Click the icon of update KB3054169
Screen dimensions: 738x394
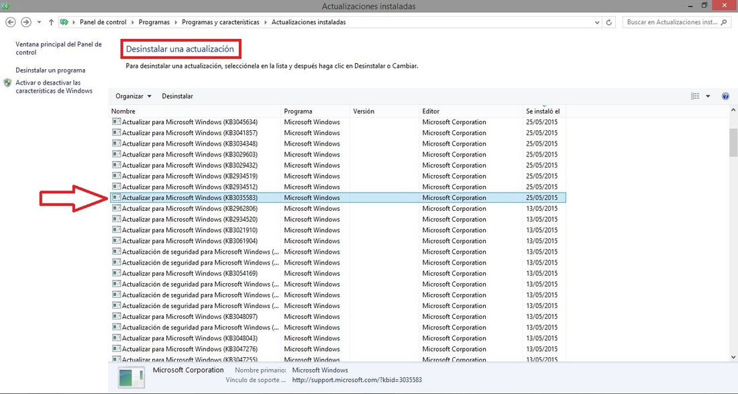[x=116, y=273]
